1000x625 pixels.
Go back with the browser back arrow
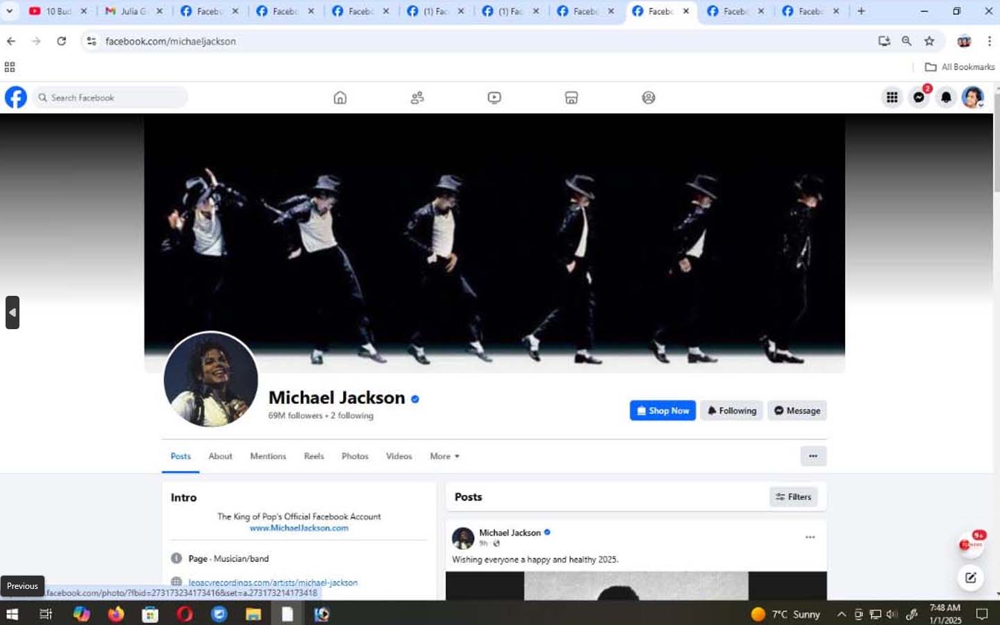[x=11, y=41]
